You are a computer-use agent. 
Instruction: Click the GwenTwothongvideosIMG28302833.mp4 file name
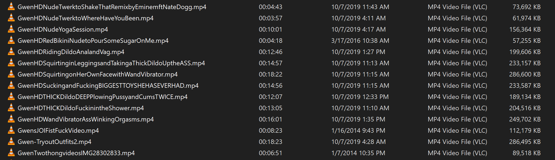click(x=76, y=153)
